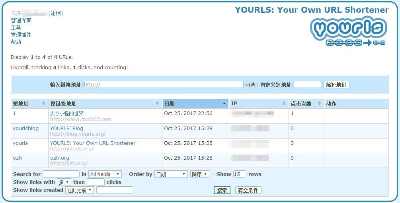The height and width of the screenshot is (203, 400).
Task: Click the Show rows number field
Action: (240, 174)
